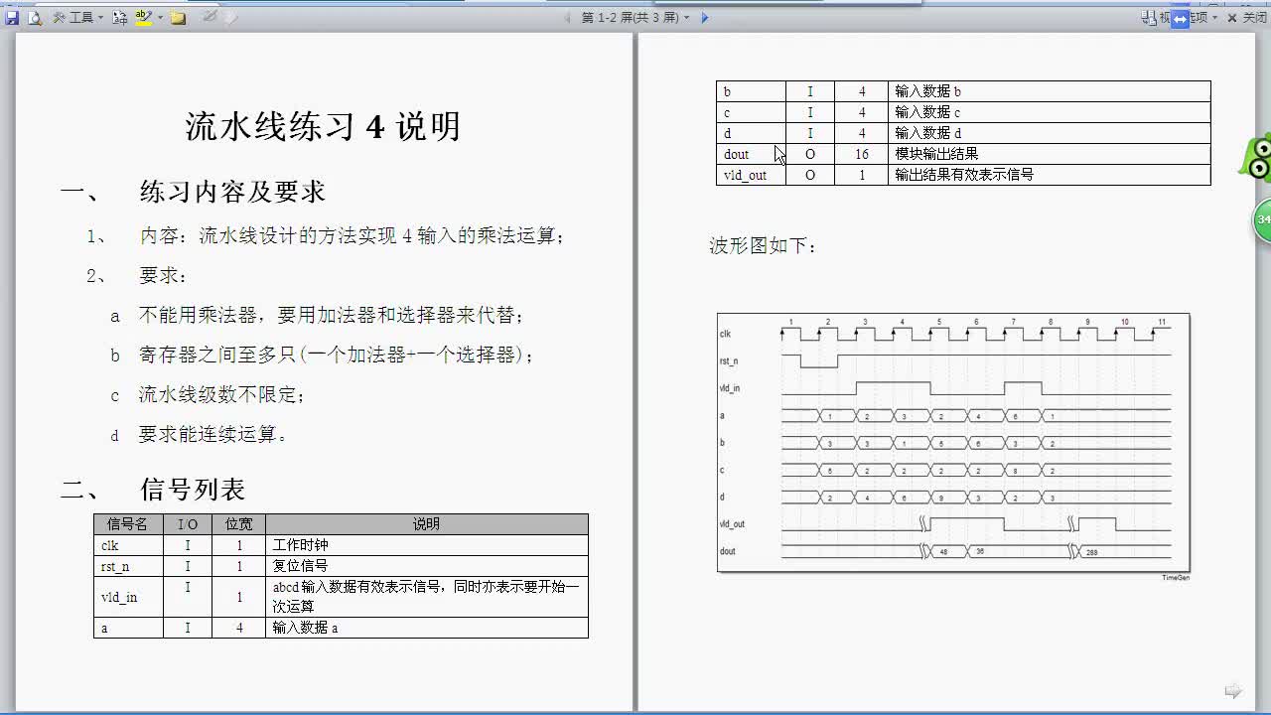Click the greyed-out eraser icon

point(230,18)
